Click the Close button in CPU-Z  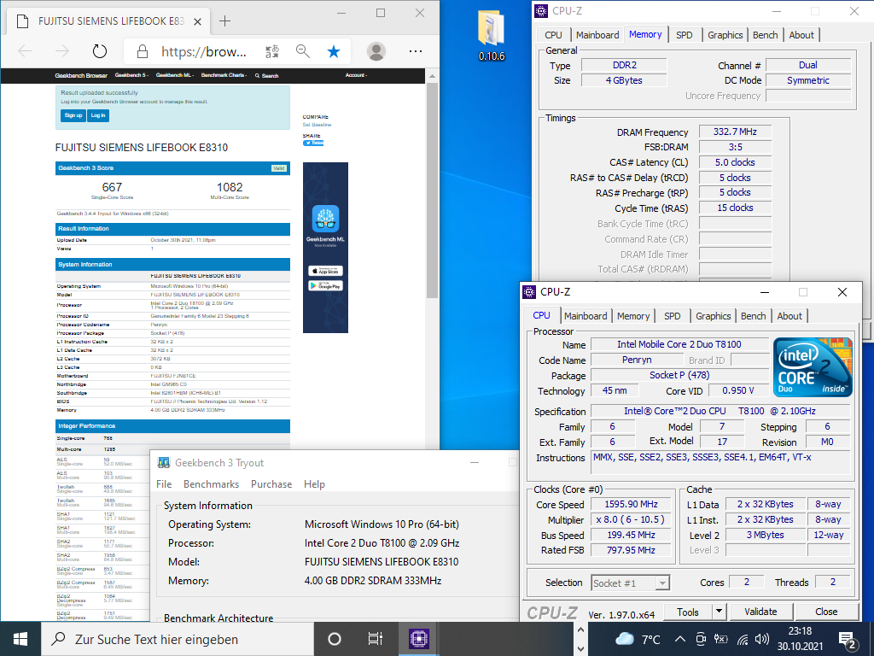tap(826, 612)
